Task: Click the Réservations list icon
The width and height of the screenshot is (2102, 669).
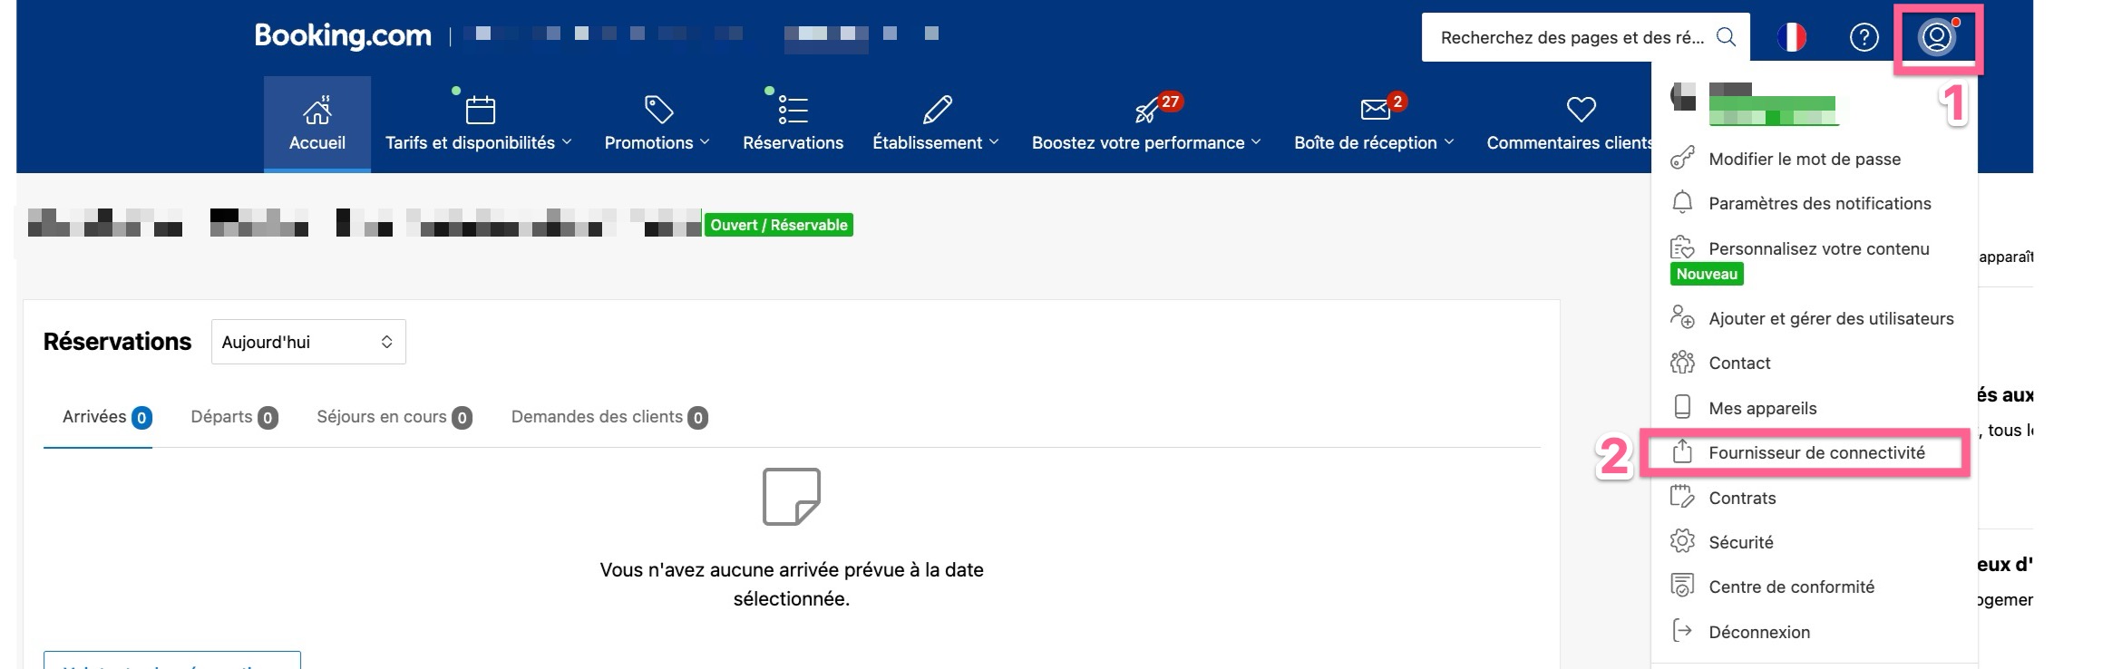Action: click(793, 110)
